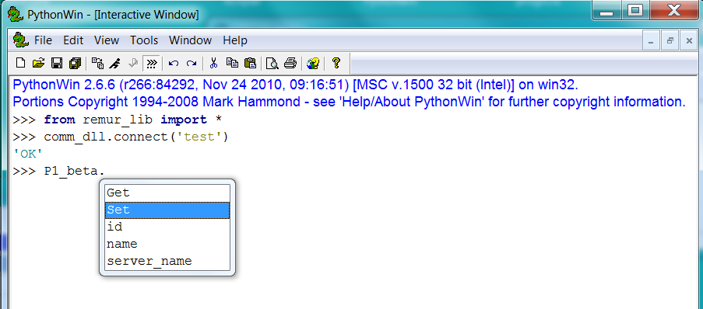Close the inner Interactive Window

689,40
